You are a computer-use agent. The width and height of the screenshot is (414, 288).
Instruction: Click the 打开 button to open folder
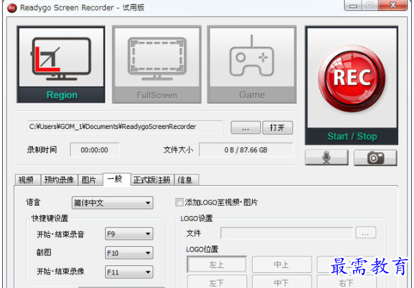[277, 128]
